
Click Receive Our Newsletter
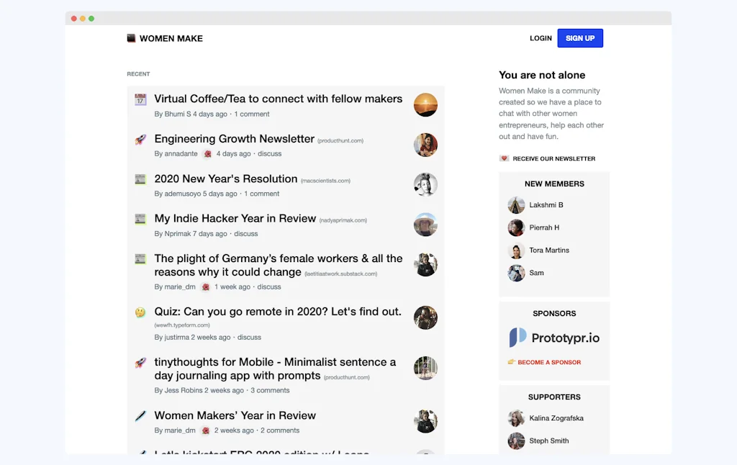pyautogui.click(x=553, y=158)
